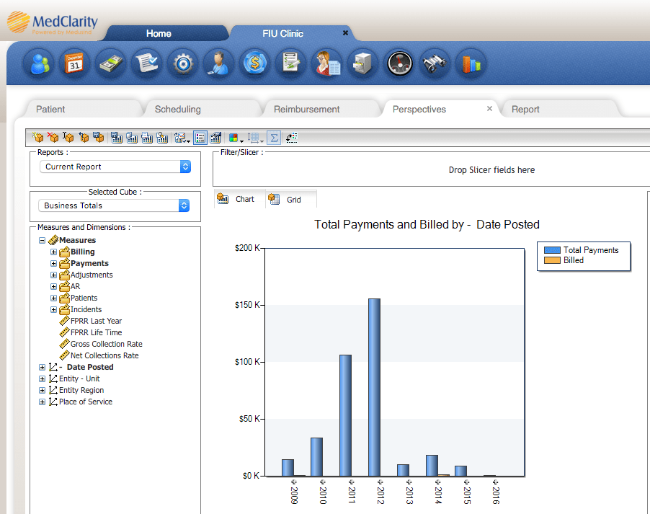This screenshot has width=650, height=514.
Task: Select the Net Collections Rate measure
Action: click(x=104, y=355)
